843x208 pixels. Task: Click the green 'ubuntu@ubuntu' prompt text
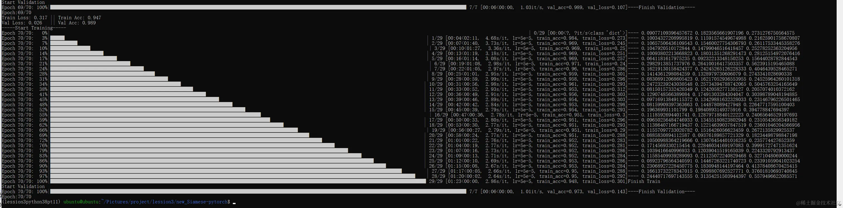(x=81, y=202)
